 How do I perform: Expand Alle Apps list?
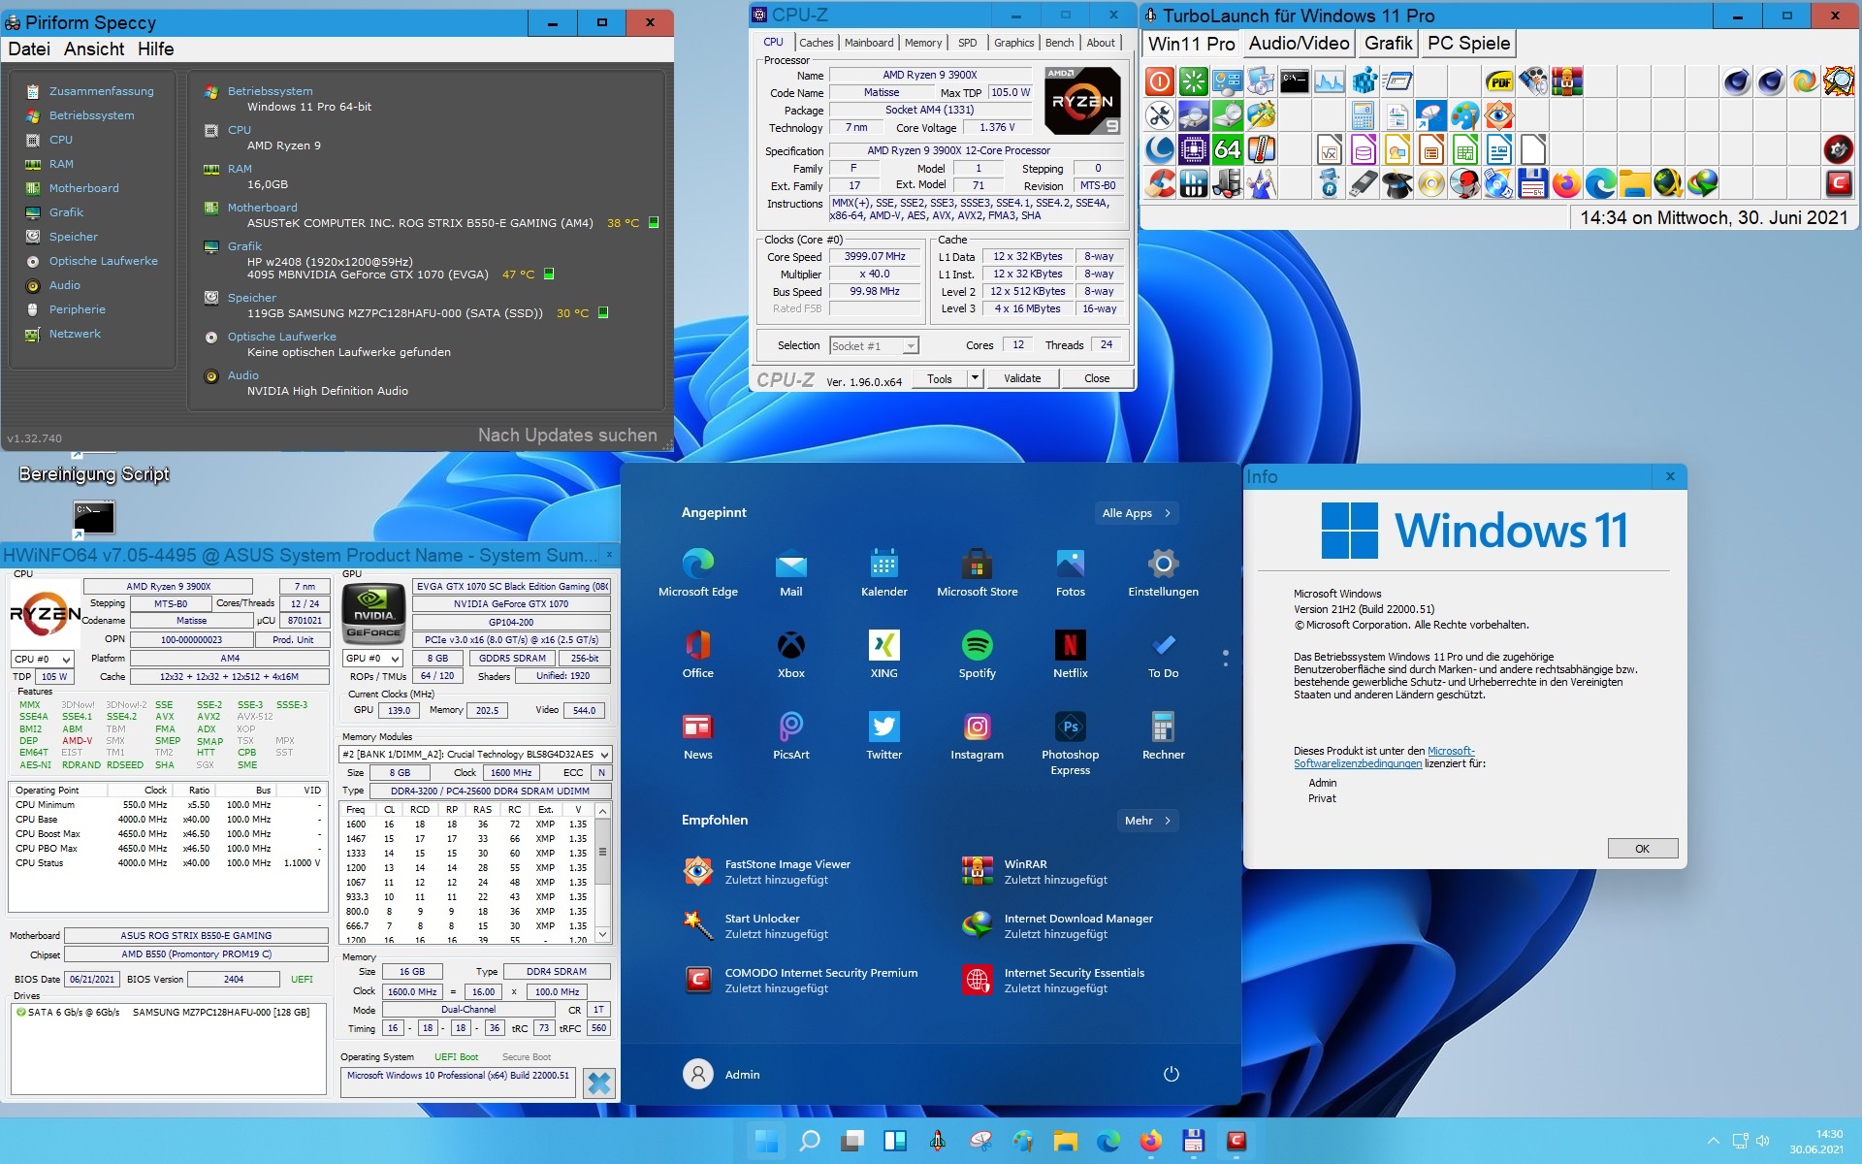pyautogui.click(x=1137, y=513)
